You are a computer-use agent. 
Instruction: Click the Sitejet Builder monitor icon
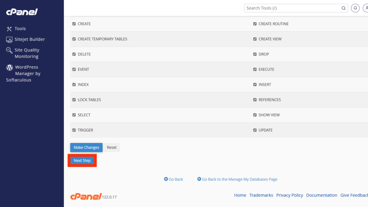[9, 40]
